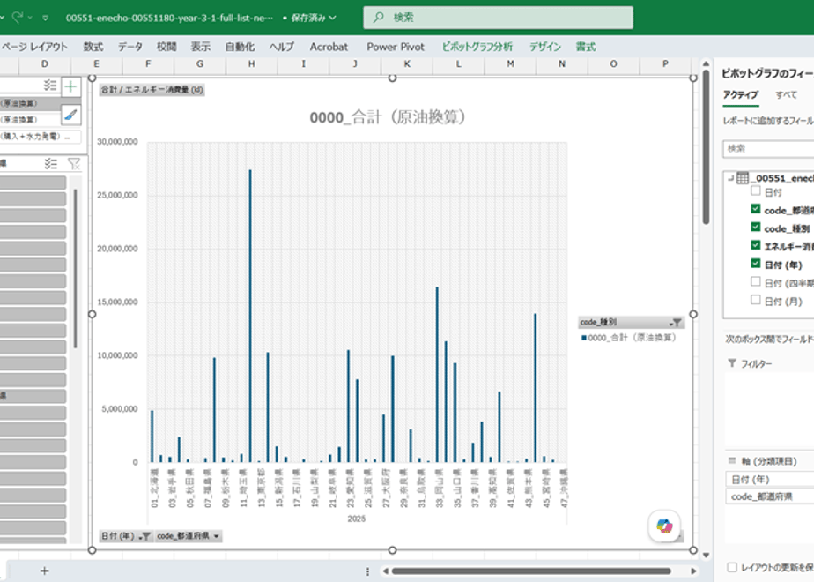
Task: Click the horizontal scrollbar left arrow
Action: pos(385,571)
